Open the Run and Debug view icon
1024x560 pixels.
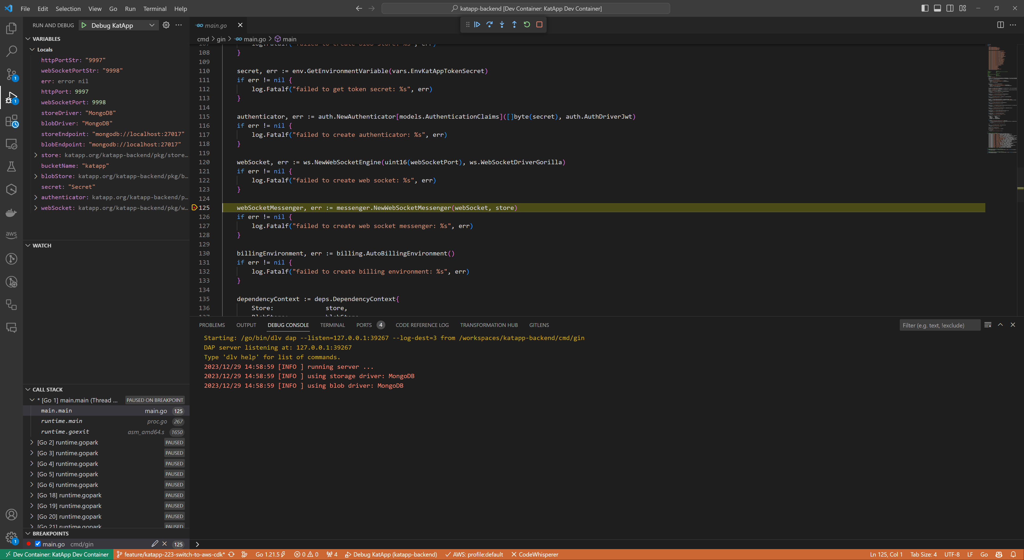click(x=11, y=97)
